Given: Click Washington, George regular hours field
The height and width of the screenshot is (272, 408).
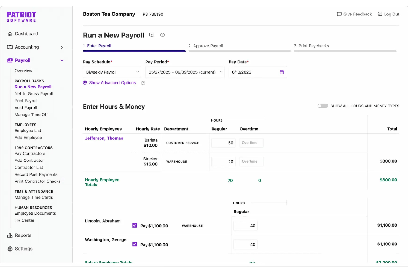Looking at the screenshot, I should (245, 244).
